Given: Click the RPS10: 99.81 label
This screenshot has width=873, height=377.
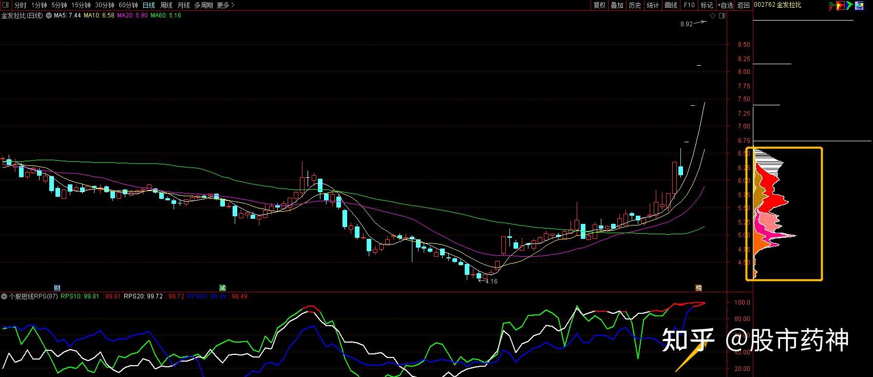Looking at the screenshot, I should [x=80, y=296].
